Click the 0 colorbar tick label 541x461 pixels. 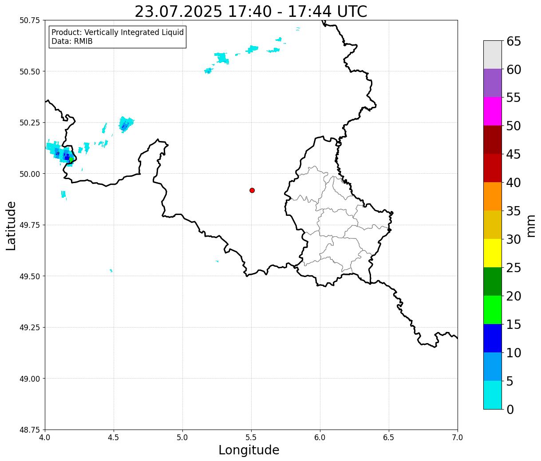pyautogui.click(x=510, y=409)
